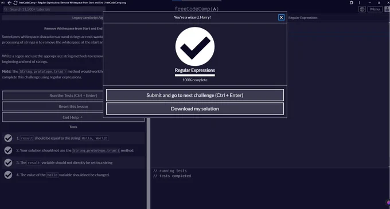The image size is (390, 209).
Task: Open the language globe selector
Action: pyautogui.click(x=362, y=9)
